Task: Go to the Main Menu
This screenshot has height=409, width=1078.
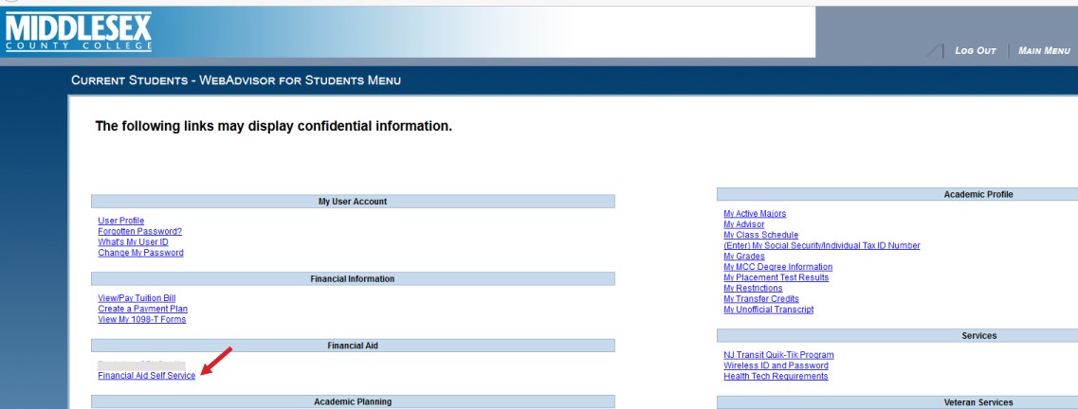Action: pyautogui.click(x=1043, y=50)
